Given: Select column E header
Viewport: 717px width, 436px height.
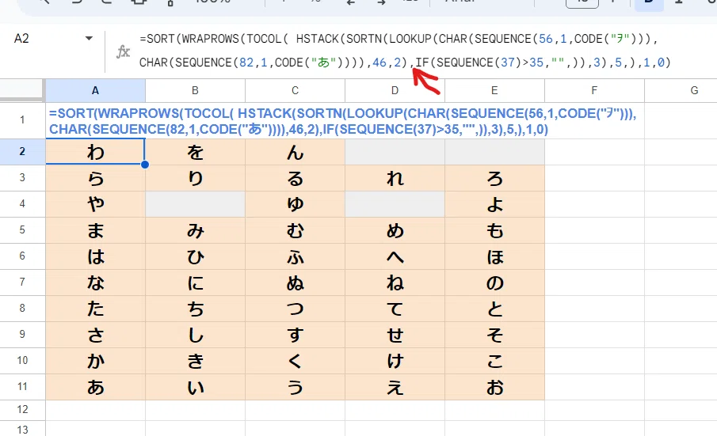Looking at the screenshot, I should click(494, 90).
